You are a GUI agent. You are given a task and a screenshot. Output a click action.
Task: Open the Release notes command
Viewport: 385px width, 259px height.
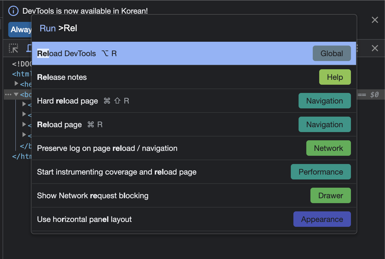(x=194, y=77)
